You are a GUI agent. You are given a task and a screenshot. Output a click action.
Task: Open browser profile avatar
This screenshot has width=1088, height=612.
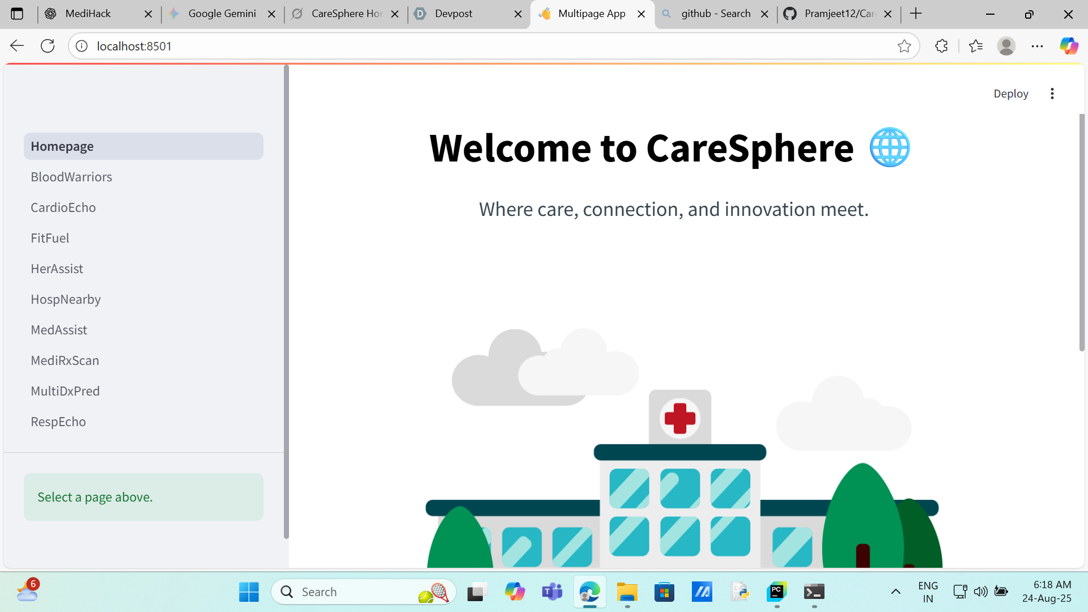pyautogui.click(x=1006, y=46)
